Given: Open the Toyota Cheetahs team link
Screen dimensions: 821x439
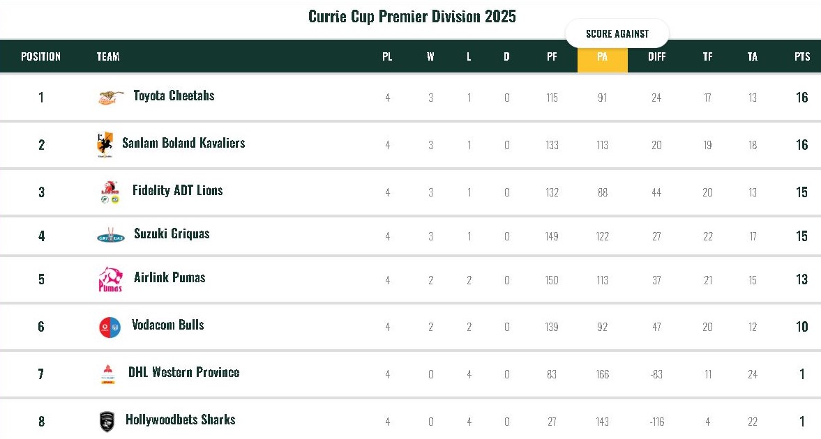Looking at the screenshot, I should [174, 95].
